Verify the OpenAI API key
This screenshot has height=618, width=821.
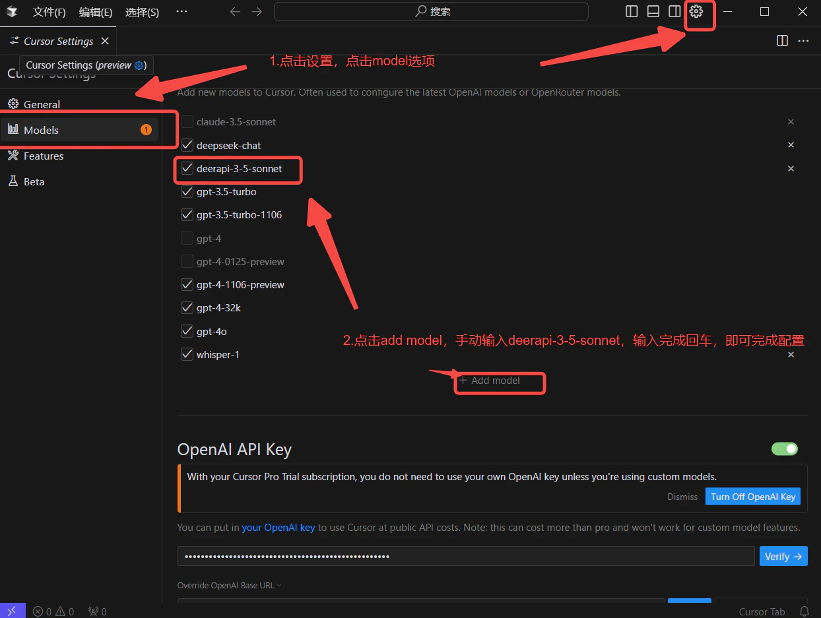click(x=783, y=556)
